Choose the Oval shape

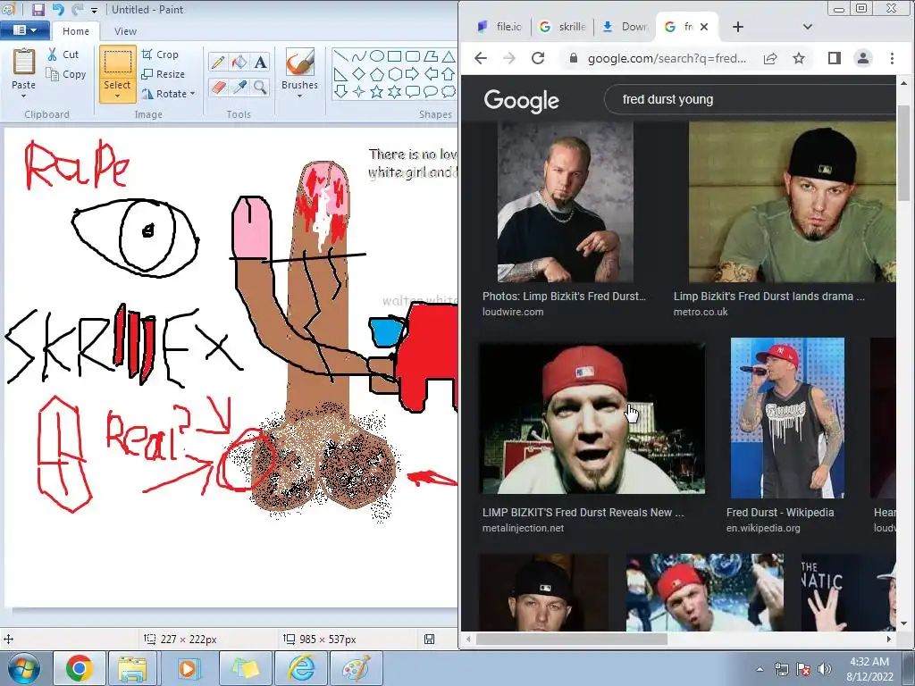(x=377, y=56)
